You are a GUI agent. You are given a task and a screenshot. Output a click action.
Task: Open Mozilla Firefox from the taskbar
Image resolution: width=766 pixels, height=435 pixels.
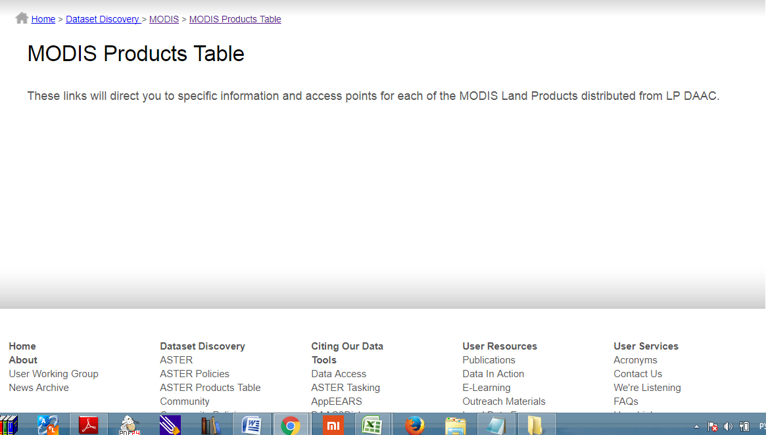[414, 424]
